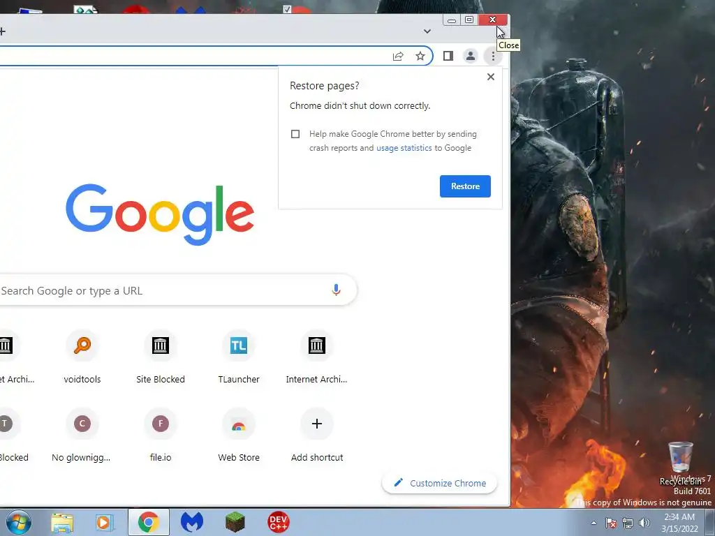Viewport: 715px width, 536px height.
Task: Dismiss the Restore pages dialog
Action: click(x=491, y=77)
